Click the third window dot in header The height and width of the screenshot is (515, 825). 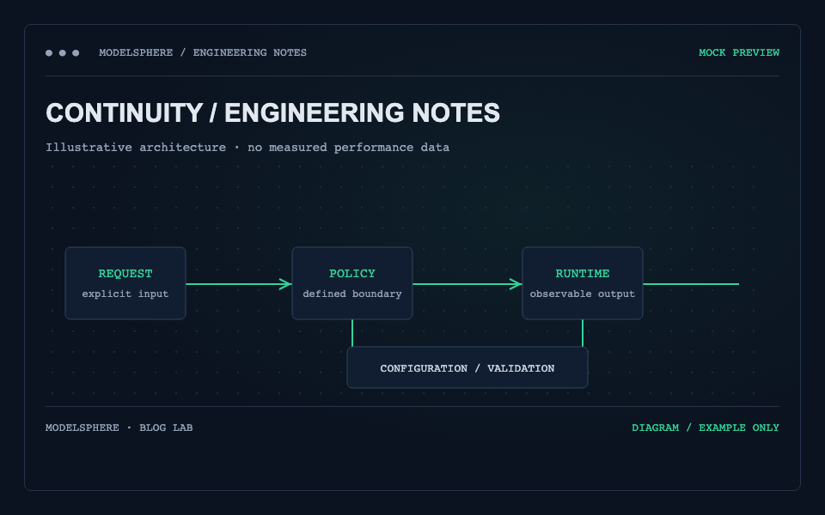coord(76,53)
